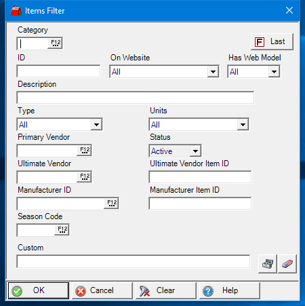Expand the Type dropdown

click(96, 124)
